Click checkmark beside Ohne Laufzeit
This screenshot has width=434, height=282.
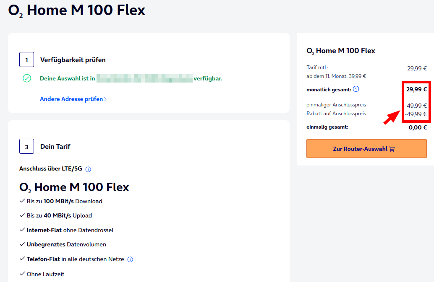coord(22,274)
